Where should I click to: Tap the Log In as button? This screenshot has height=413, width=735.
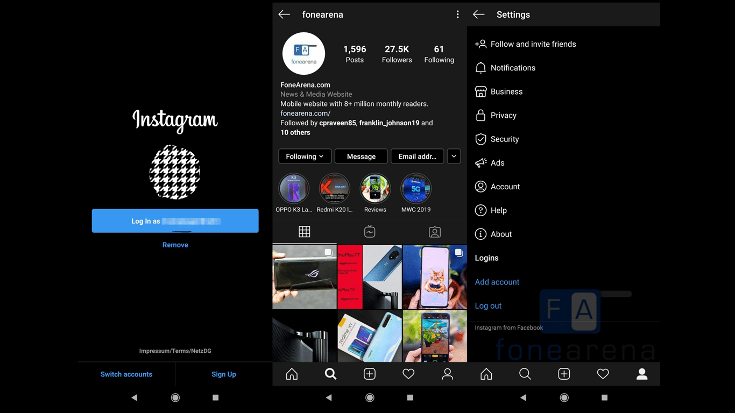tap(175, 221)
